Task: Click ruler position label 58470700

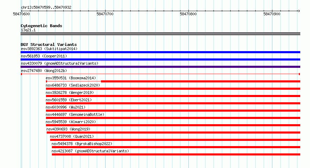Action: coord(105,14)
